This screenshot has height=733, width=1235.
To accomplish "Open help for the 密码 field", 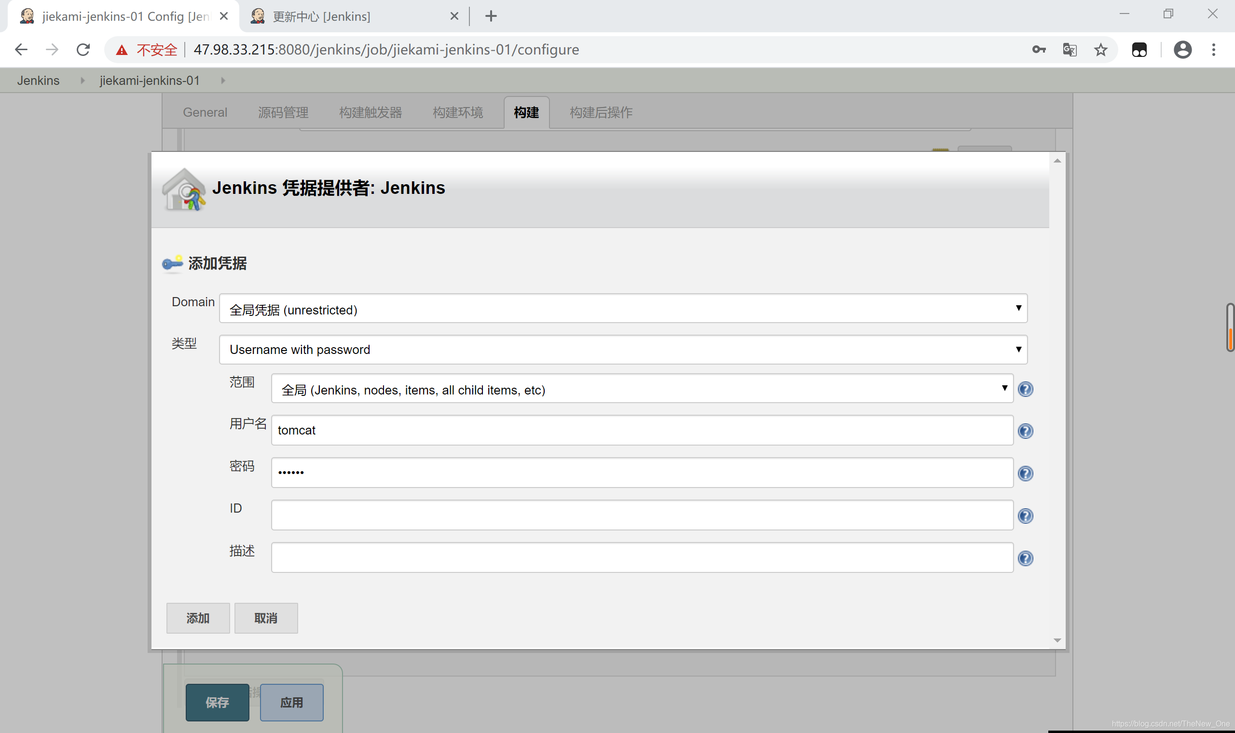I will (1026, 474).
